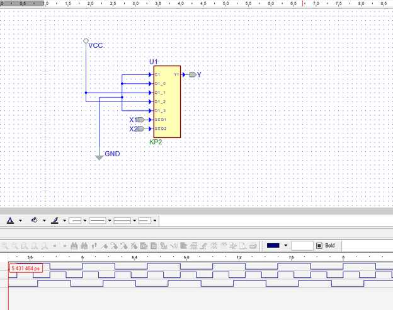Expand the fill color dropdown arrow
The width and height of the screenshot is (393, 310).
[43, 221]
